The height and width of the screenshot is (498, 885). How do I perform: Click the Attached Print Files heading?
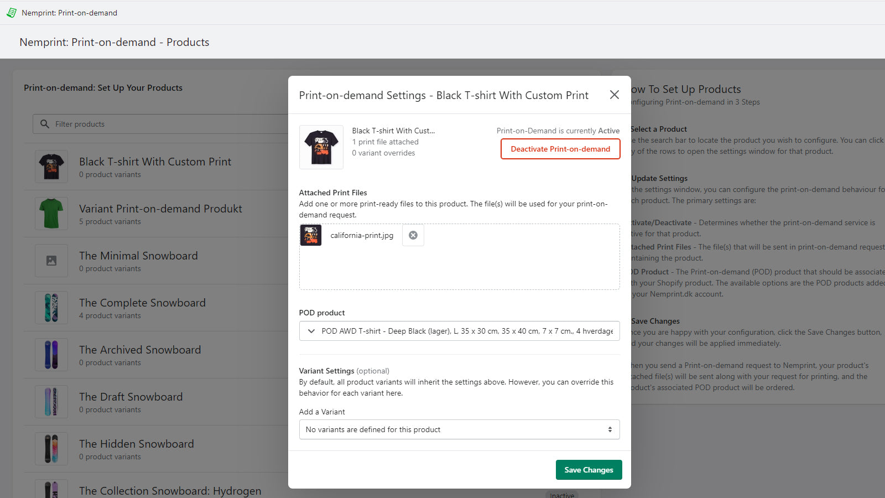(x=333, y=193)
